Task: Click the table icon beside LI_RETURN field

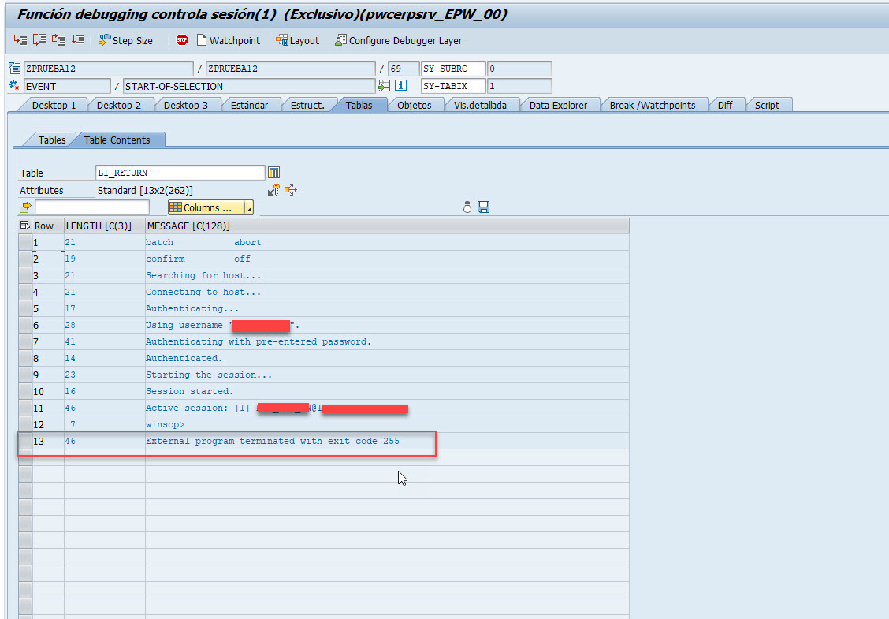Action: (x=274, y=173)
